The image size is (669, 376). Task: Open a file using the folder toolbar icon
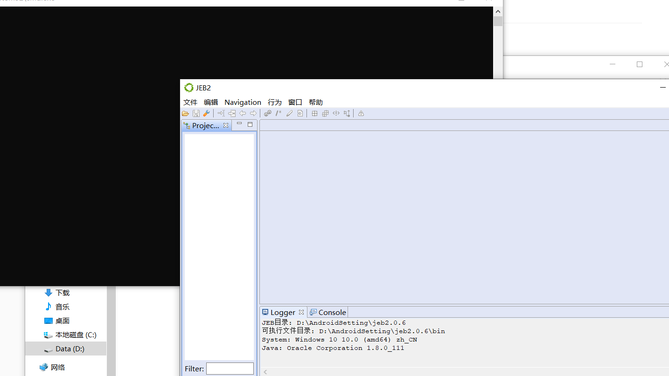point(186,113)
